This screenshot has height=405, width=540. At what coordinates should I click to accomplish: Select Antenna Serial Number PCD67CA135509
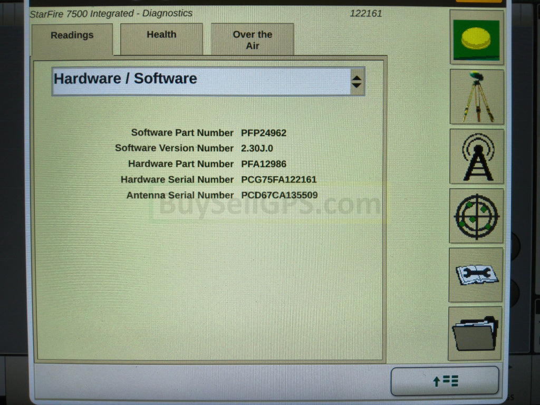[279, 195]
